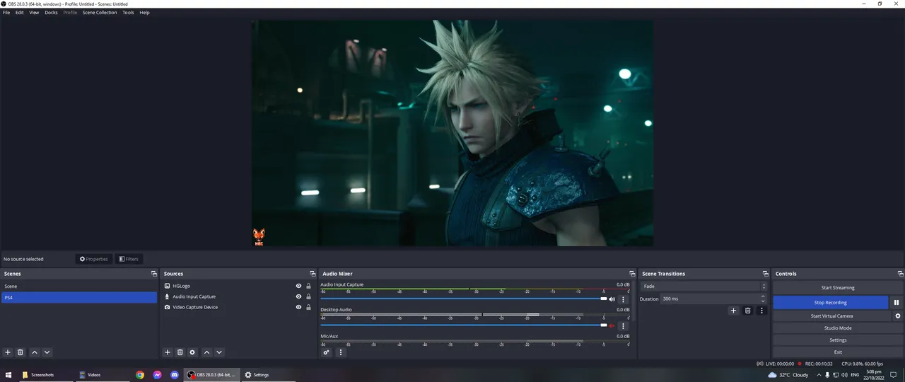
Task: Undock the Controls panel
Action: 900,274
